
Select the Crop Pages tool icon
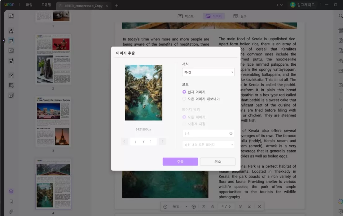coord(11,85)
